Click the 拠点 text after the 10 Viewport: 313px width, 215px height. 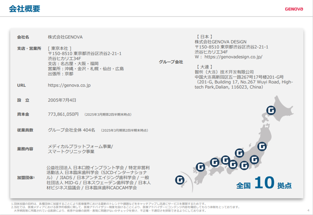[285, 185]
